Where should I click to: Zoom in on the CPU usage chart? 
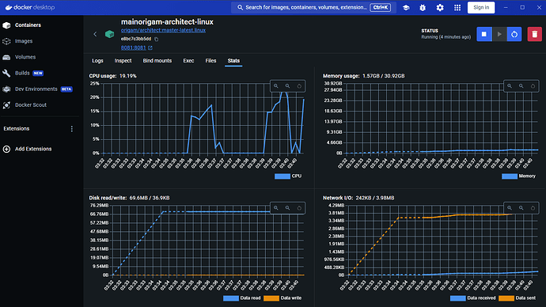click(276, 86)
